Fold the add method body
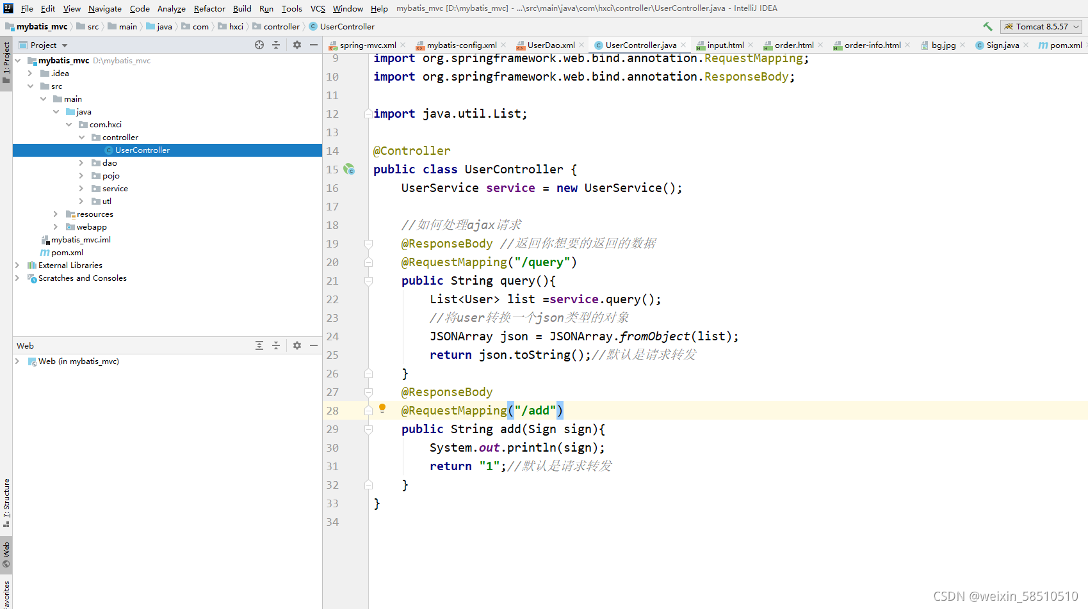The image size is (1088, 609). click(368, 429)
